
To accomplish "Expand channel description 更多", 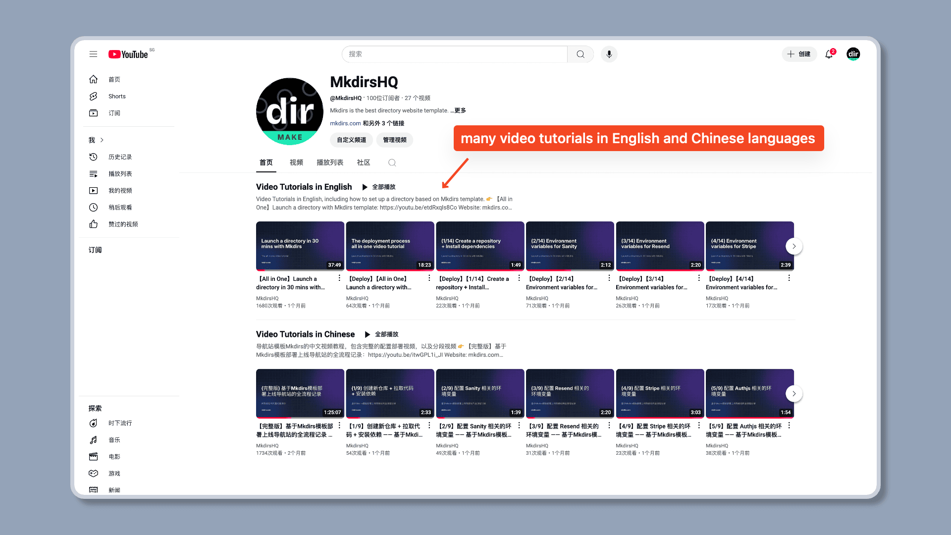I will (x=459, y=110).
